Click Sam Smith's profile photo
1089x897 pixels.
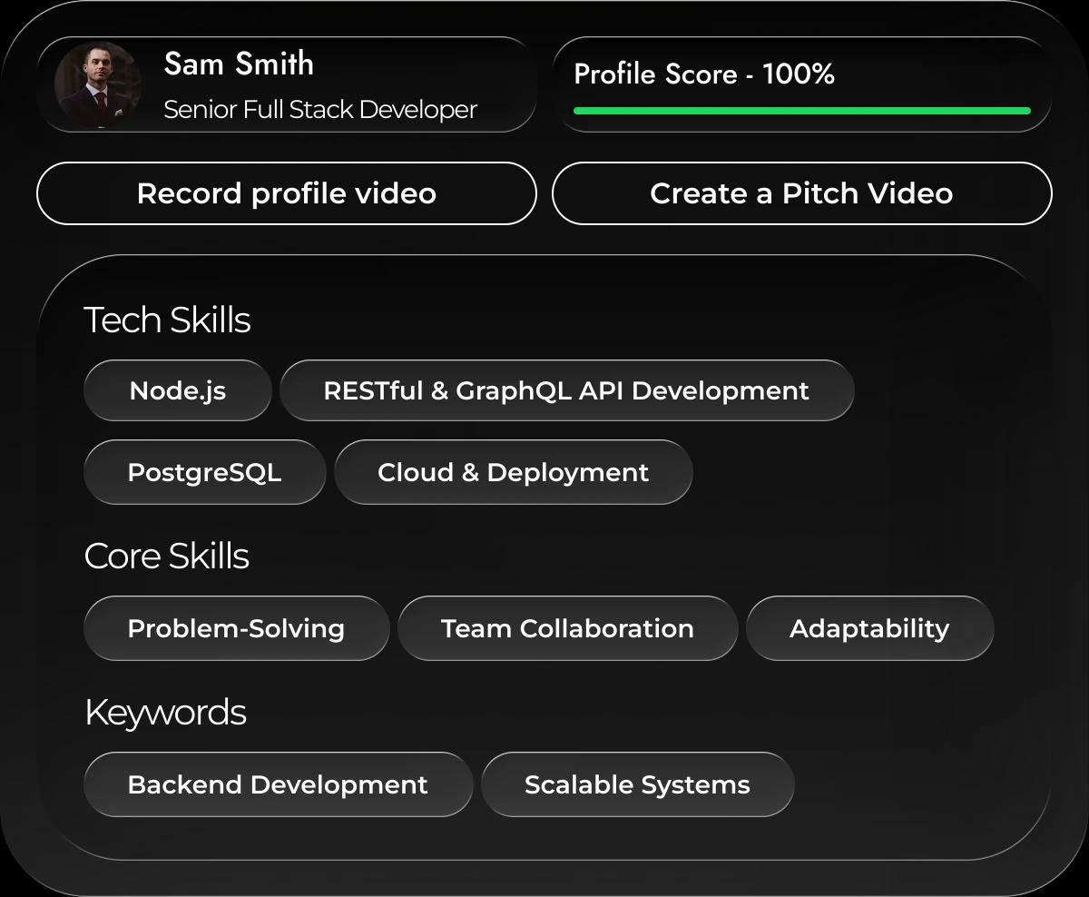click(97, 84)
